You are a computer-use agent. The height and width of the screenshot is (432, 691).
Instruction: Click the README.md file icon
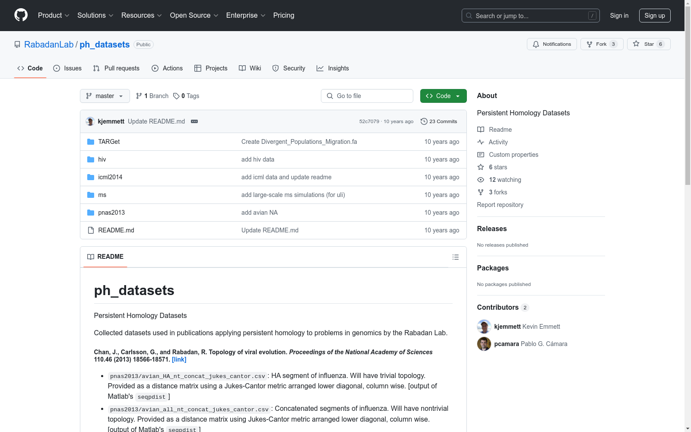91,230
